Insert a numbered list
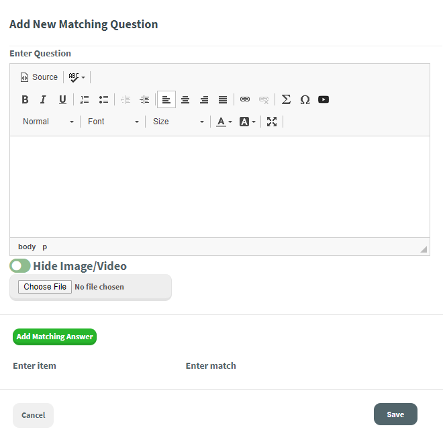Viewport: 443px width, 440px height. click(x=85, y=99)
